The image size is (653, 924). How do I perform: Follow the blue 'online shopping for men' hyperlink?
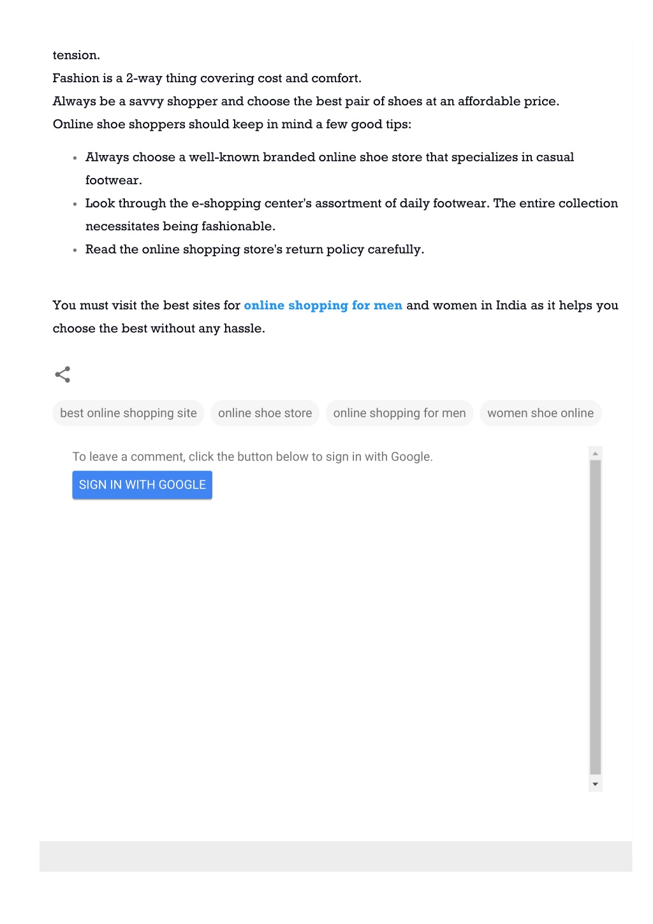pyautogui.click(x=323, y=305)
